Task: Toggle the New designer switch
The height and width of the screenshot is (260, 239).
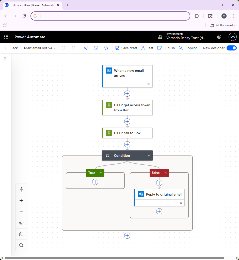Action: click(x=231, y=48)
